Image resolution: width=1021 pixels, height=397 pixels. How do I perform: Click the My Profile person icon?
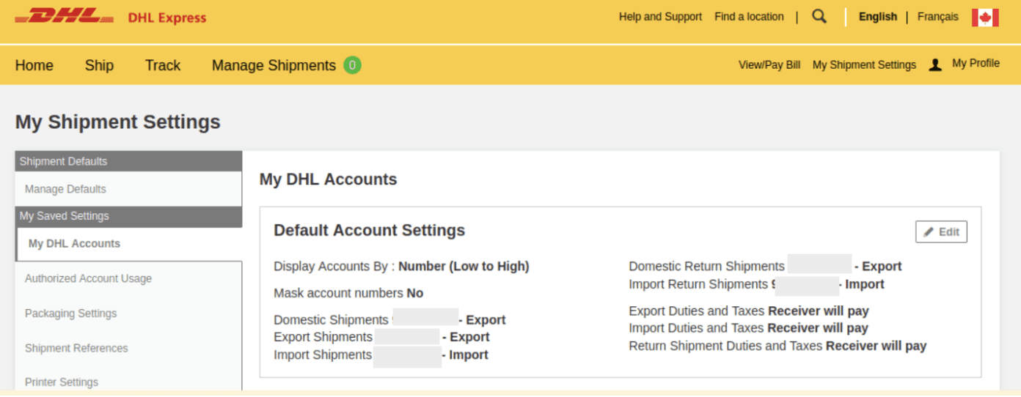tap(935, 64)
